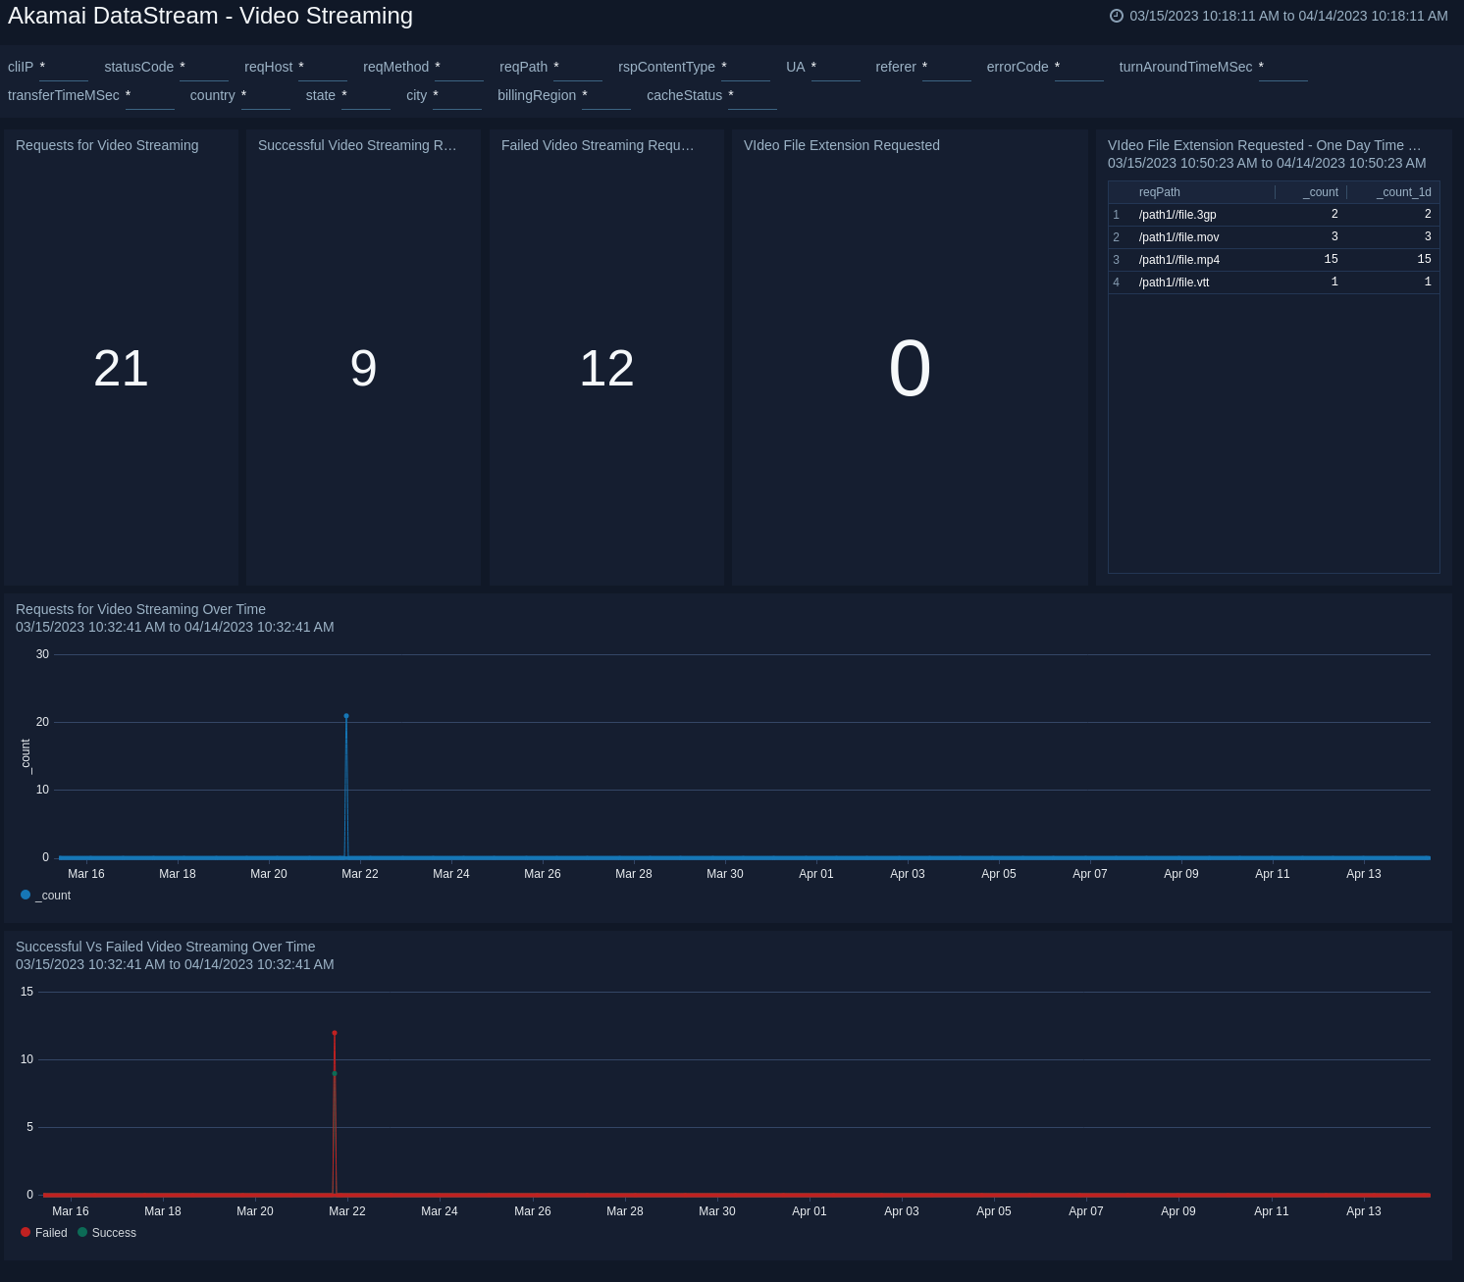1464x1282 pixels.
Task: Click the Mar 22 spike in requests chart
Action: [x=346, y=716]
